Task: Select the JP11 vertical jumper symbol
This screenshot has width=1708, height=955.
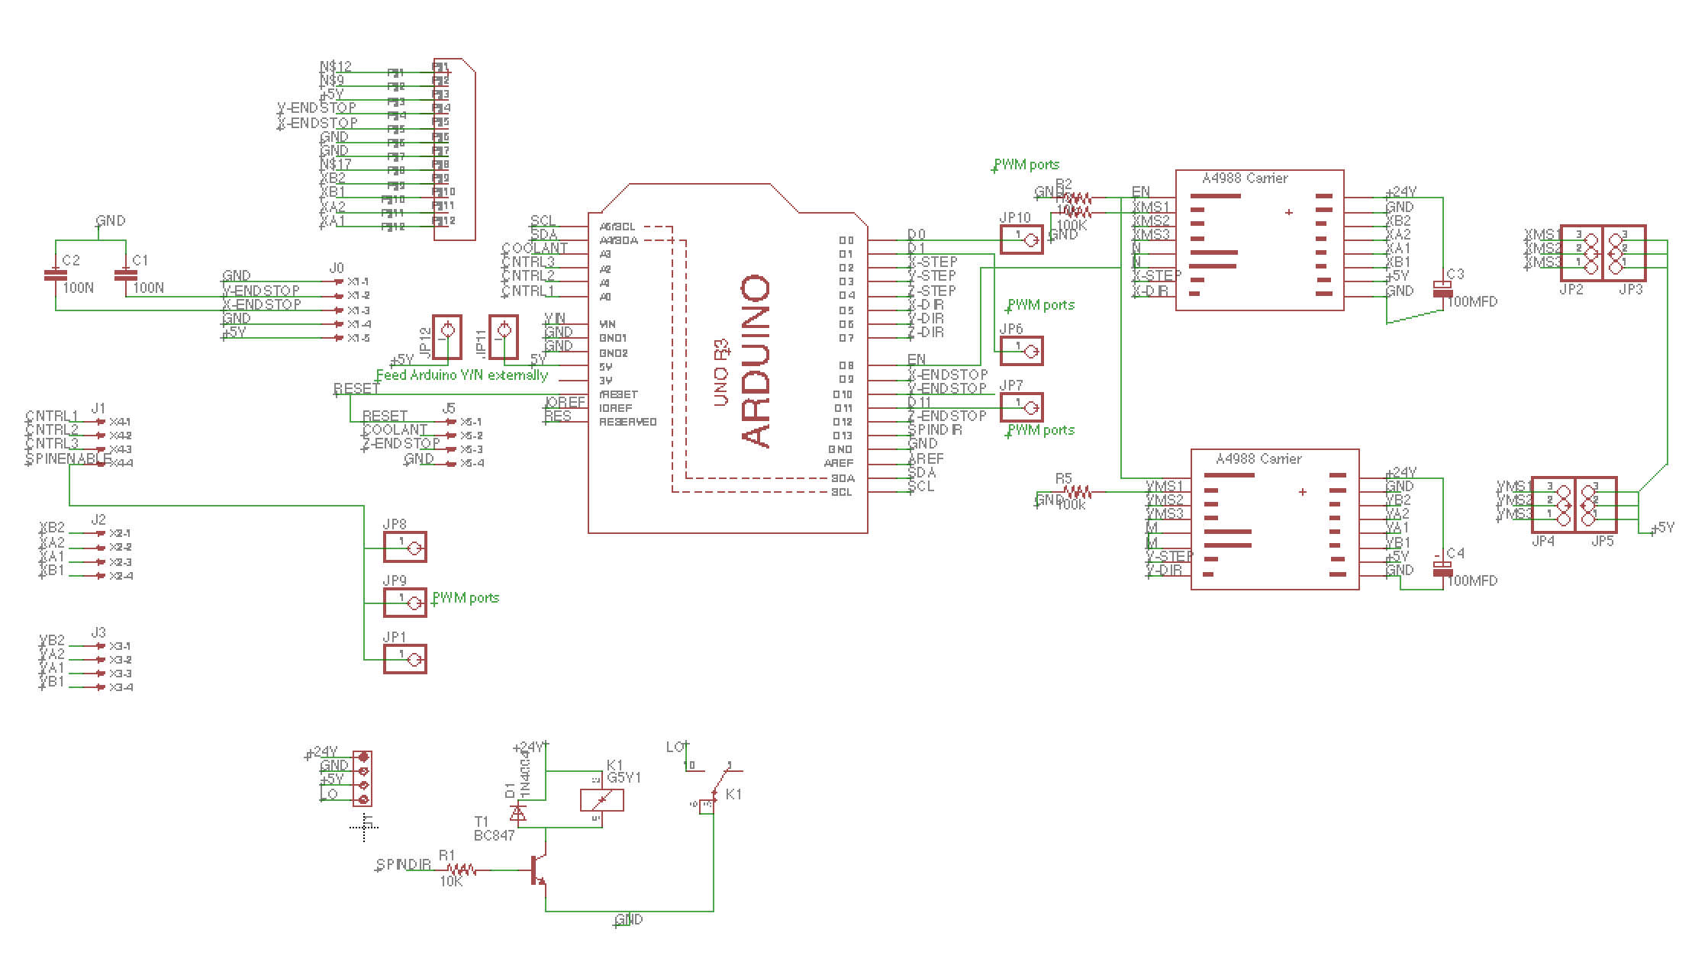Action: pos(504,337)
